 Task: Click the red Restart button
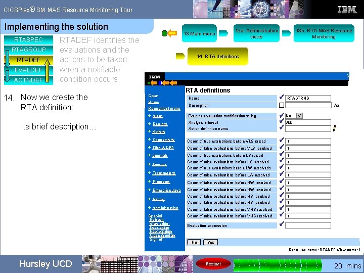click(x=213, y=264)
